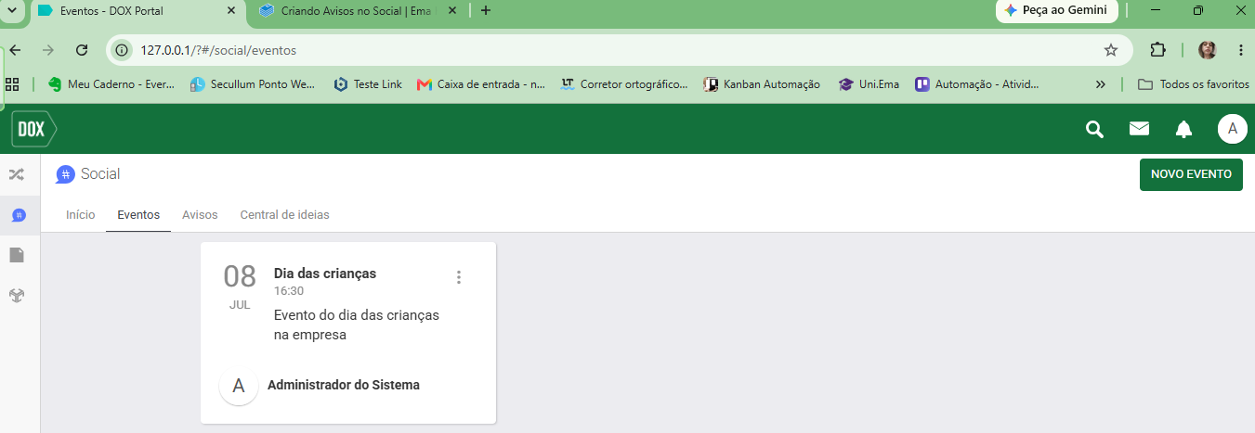
Task: Click the address bar URL
Action: [219, 50]
